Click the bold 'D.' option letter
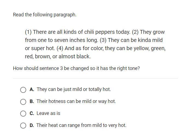185x134 pixels. click(x=32, y=125)
